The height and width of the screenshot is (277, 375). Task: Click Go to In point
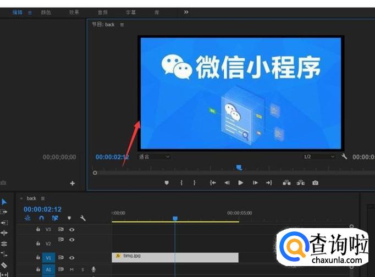(x=213, y=183)
